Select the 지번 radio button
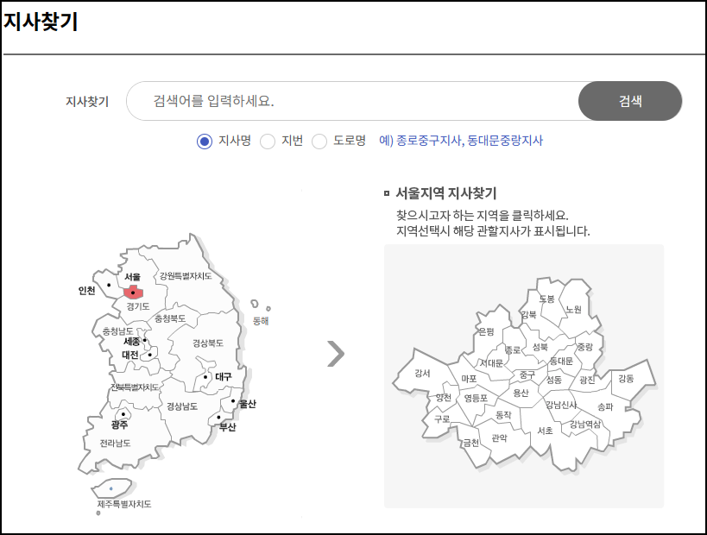Screen dimensions: 707x535 pos(268,142)
